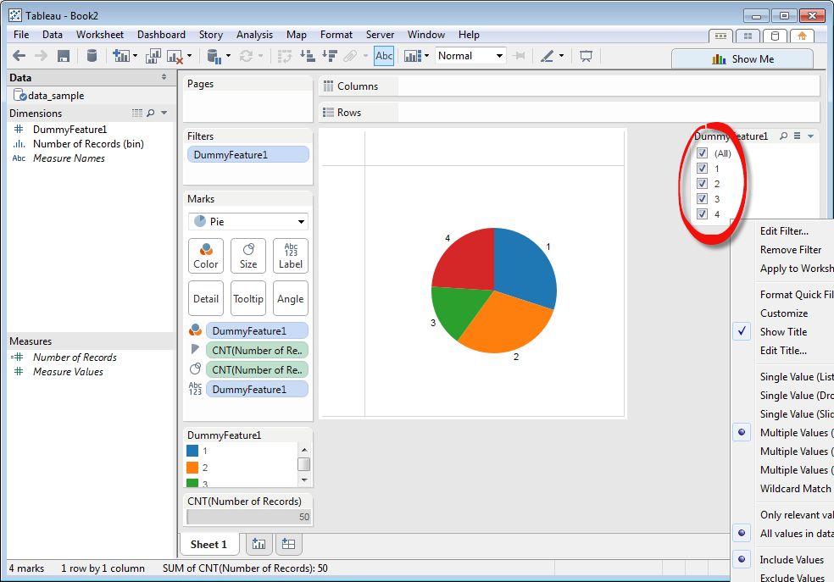The height and width of the screenshot is (582, 834).
Task: Click the new worksheet toolbar icon
Action: pos(120,56)
